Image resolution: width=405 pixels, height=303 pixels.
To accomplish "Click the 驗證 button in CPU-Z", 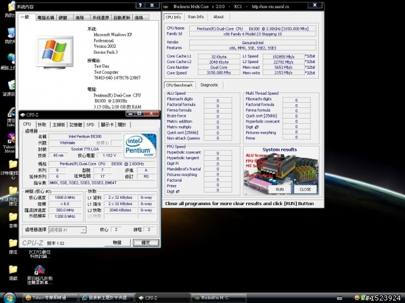I will point(117,242).
